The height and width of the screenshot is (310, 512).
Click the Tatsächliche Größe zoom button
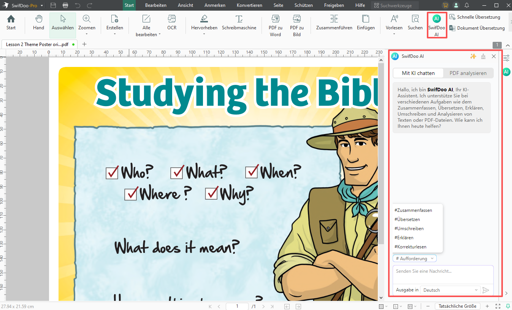click(x=458, y=306)
